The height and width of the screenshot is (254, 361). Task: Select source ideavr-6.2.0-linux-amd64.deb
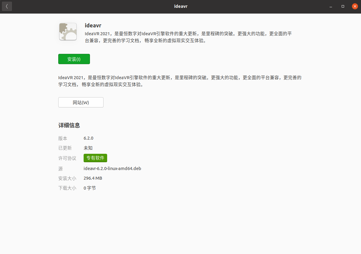(112, 169)
